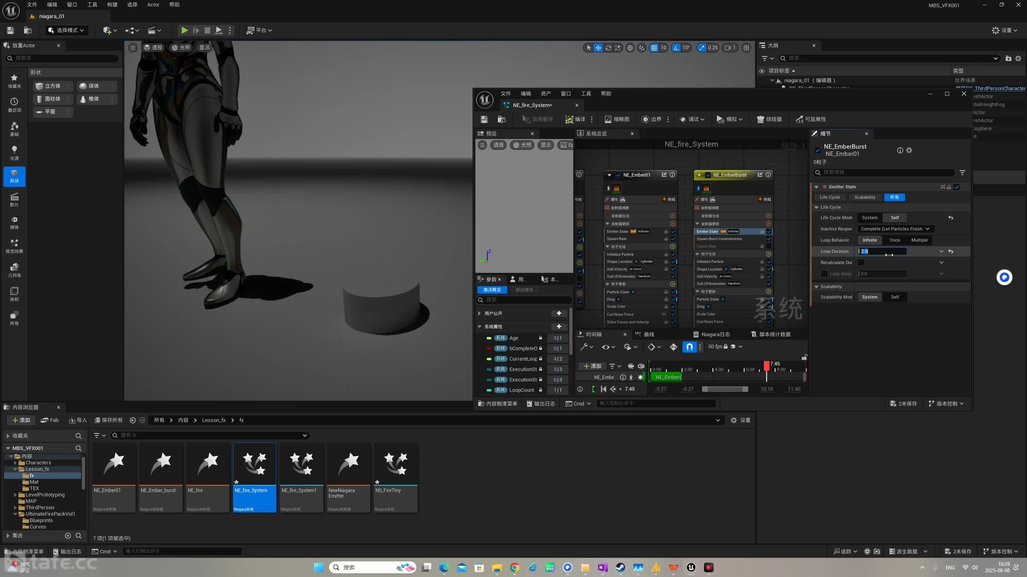The height and width of the screenshot is (577, 1027).
Task: Reset Loop Duration to default value
Action: coord(951,251)
